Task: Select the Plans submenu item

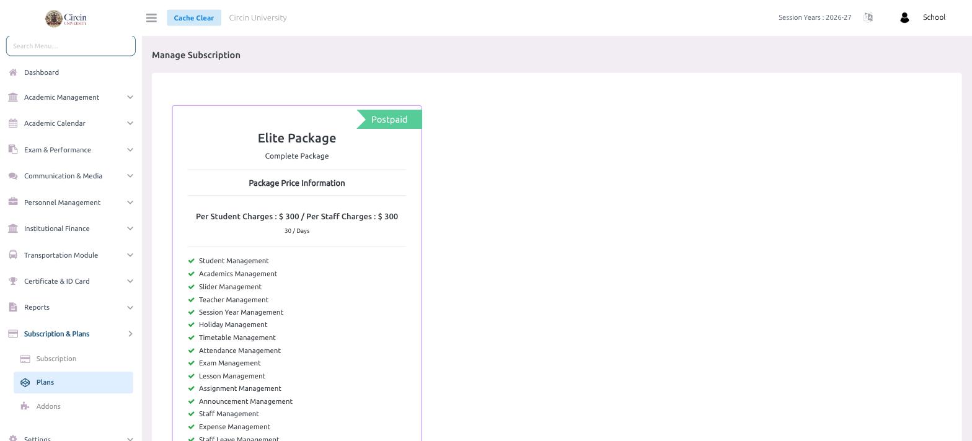Action: pyautogui.click(x=73, y=382)
